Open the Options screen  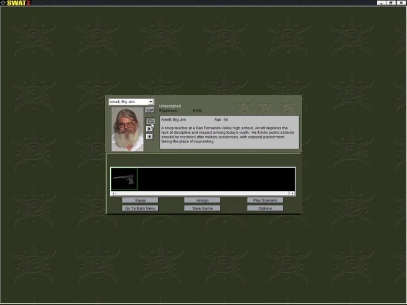(265, 208)
